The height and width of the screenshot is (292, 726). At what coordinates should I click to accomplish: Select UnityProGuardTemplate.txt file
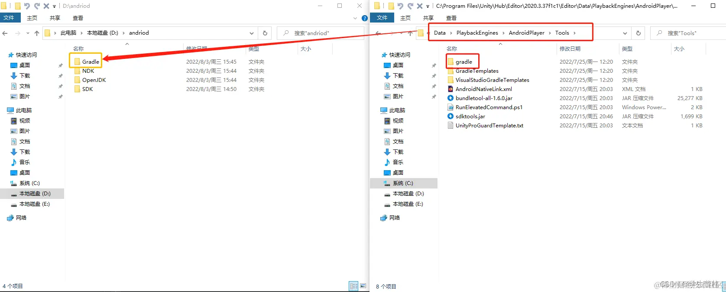click(489, 125)
